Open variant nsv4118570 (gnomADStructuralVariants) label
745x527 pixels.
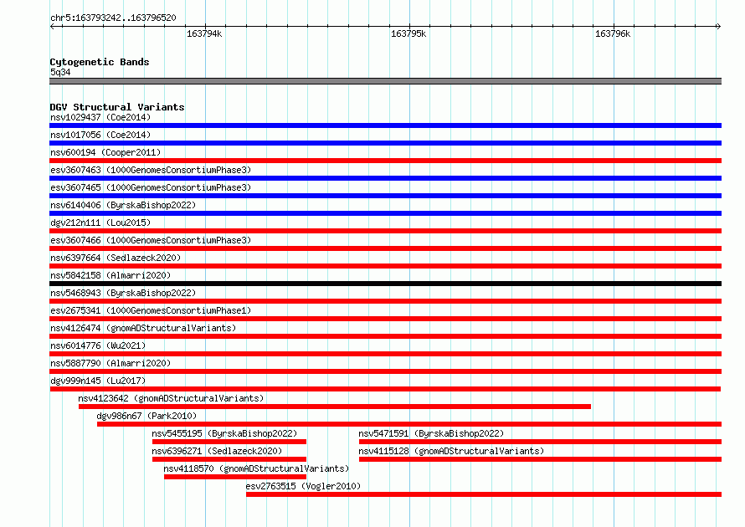256,468
